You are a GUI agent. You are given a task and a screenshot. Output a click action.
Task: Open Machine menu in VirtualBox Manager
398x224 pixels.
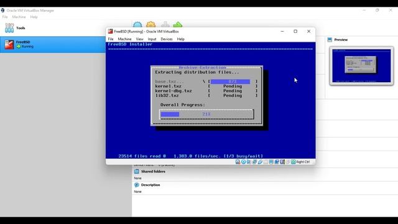coord(19,17)
